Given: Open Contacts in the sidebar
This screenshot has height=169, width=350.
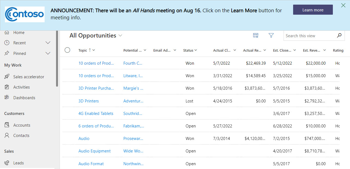Looking at the screenshot, I should 21,136.
